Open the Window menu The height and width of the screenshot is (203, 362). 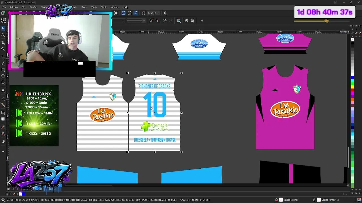115,7
